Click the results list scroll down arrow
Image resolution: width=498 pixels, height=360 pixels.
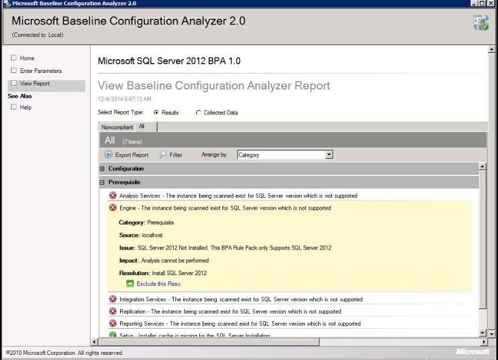[x=483, y=333]
